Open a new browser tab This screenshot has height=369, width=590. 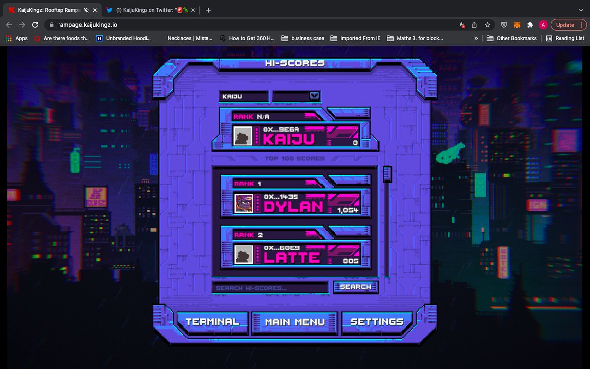(x=208, y=10)
